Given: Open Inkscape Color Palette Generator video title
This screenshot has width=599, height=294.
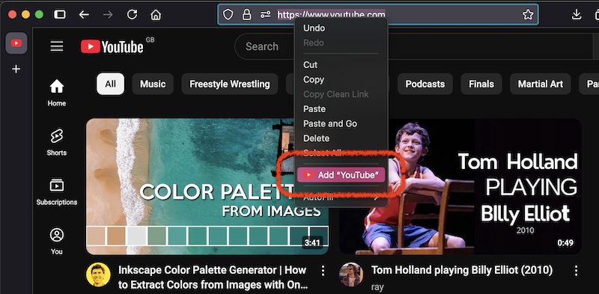Looking at the screenshot, I should click(213, 278).
